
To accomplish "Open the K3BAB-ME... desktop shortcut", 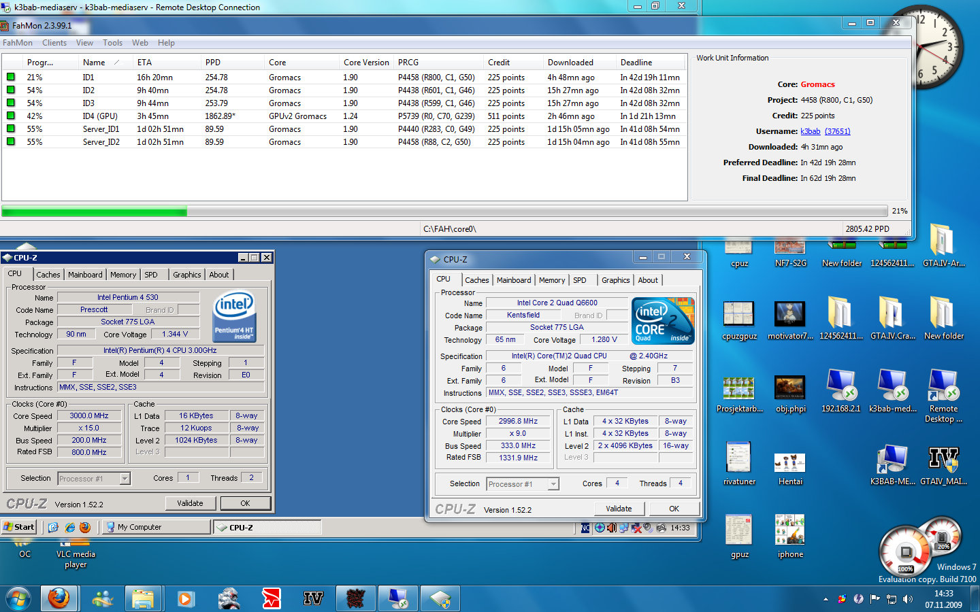I will coord(892,464).
